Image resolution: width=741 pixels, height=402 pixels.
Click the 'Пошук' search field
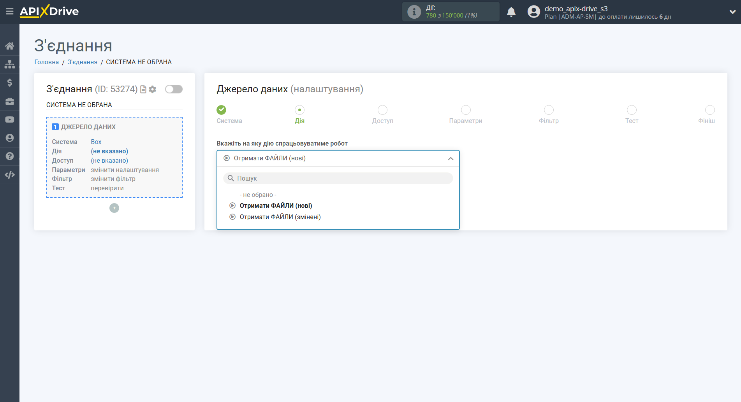tap(338, 178)
